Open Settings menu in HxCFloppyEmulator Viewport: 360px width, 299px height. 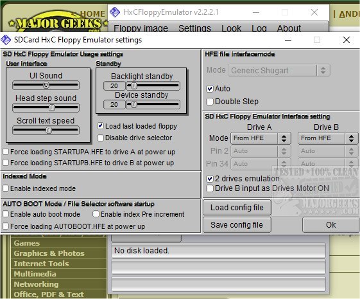click(x=194, y=28)
